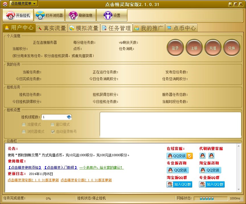Click the 2014年11月05日 date text
The height and width of the screenshot is (204, 246).
tap(41, 174)
